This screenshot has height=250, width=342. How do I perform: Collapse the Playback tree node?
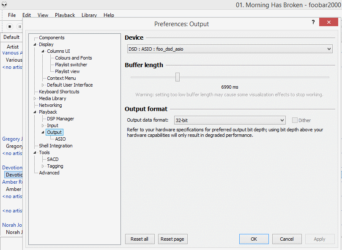pyautogui.click(x=35, y=112)
